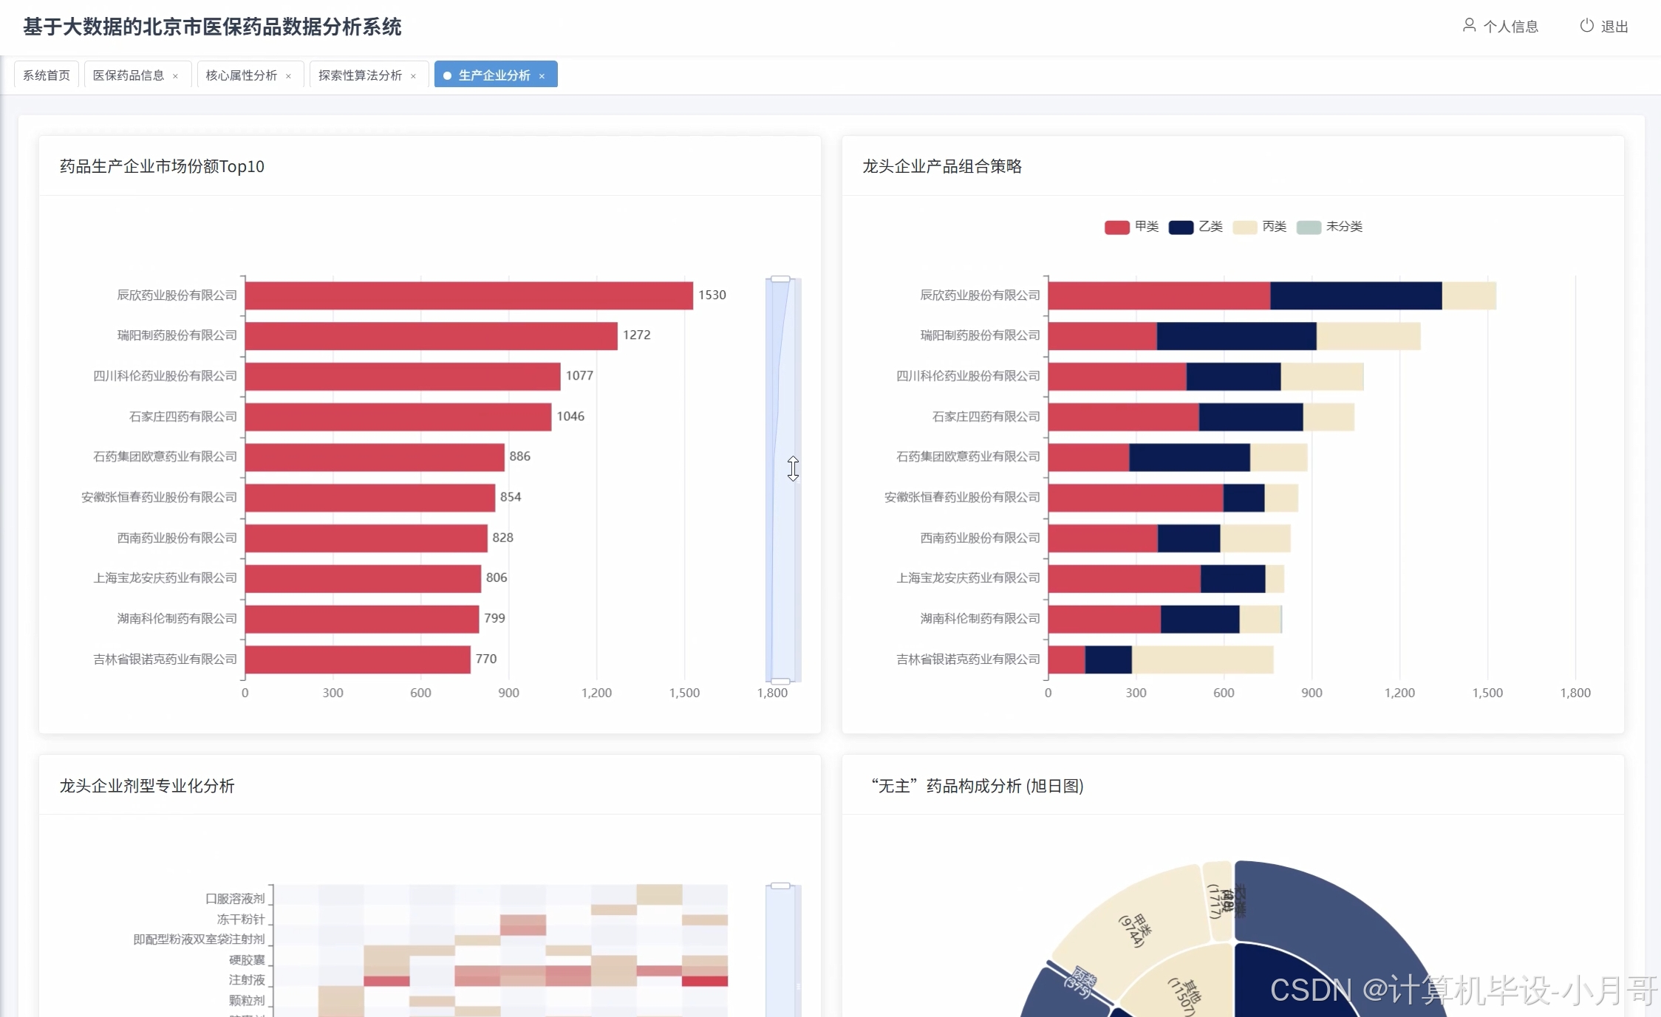Click the 石家庄四药 bar valued 1046
Image resolution: width=1661 pixels, height=1017 pixels.
[398, 417]
